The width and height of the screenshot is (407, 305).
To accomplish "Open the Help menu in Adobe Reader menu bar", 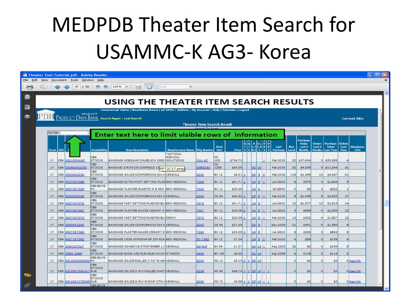I will point(101,80).
